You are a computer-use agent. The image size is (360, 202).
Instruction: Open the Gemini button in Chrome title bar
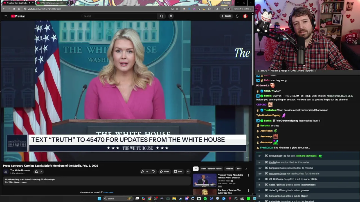click(x=226, y=3)
